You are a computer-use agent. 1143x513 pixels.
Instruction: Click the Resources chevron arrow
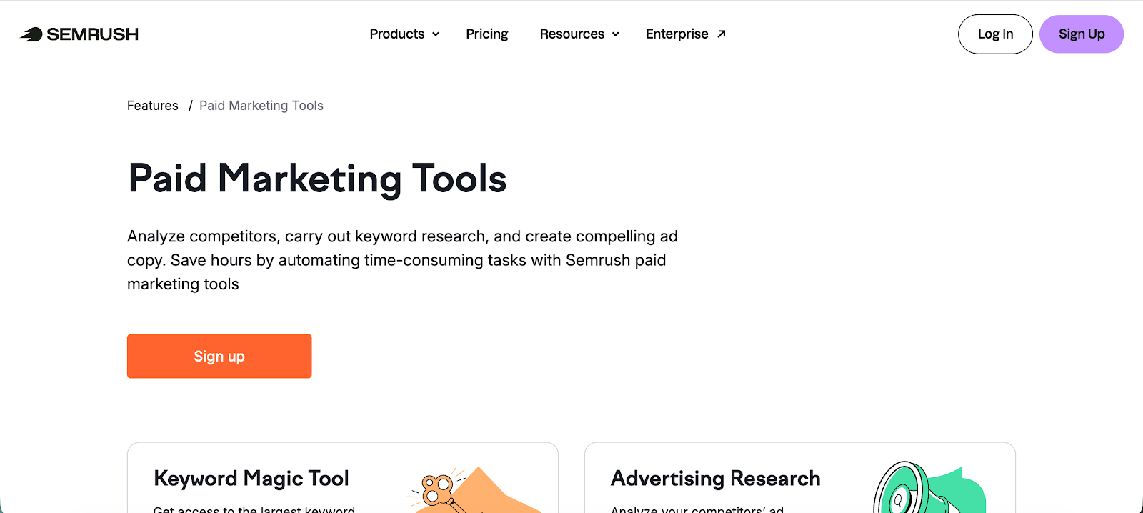coord(615,34)
